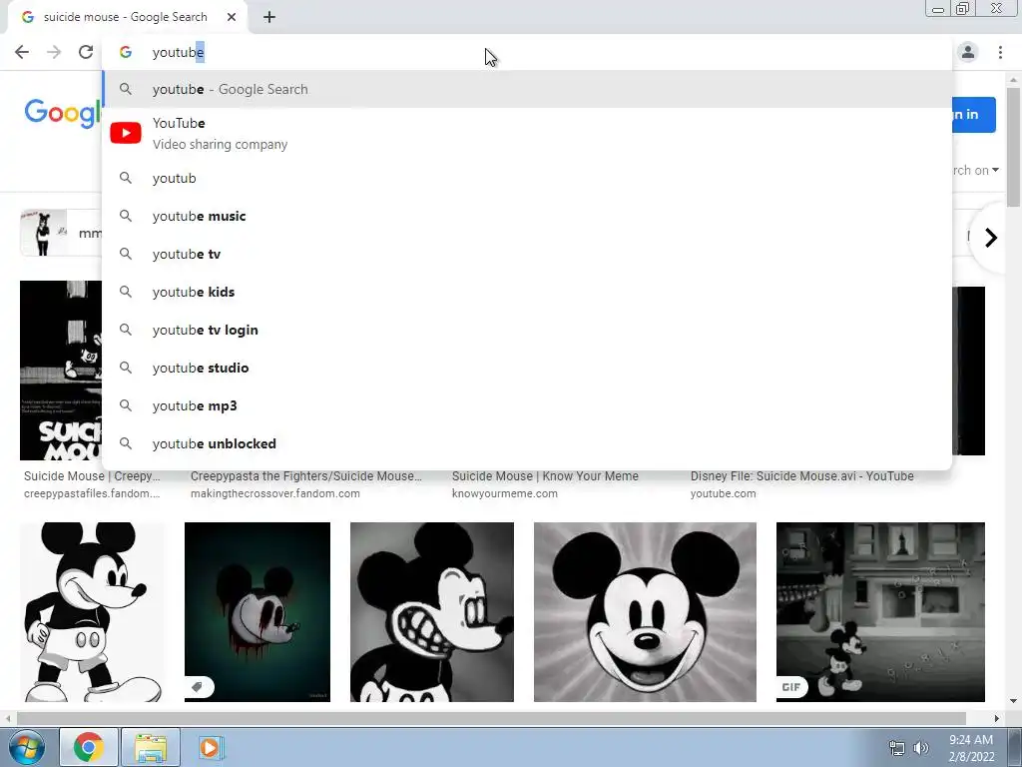Click the vertical scrollbar thumb
Viewport: 1022px width, 767px height.
pyautogui.click(x=1013, y=147)
